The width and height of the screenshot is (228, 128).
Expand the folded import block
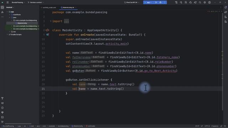pos(51,21)
